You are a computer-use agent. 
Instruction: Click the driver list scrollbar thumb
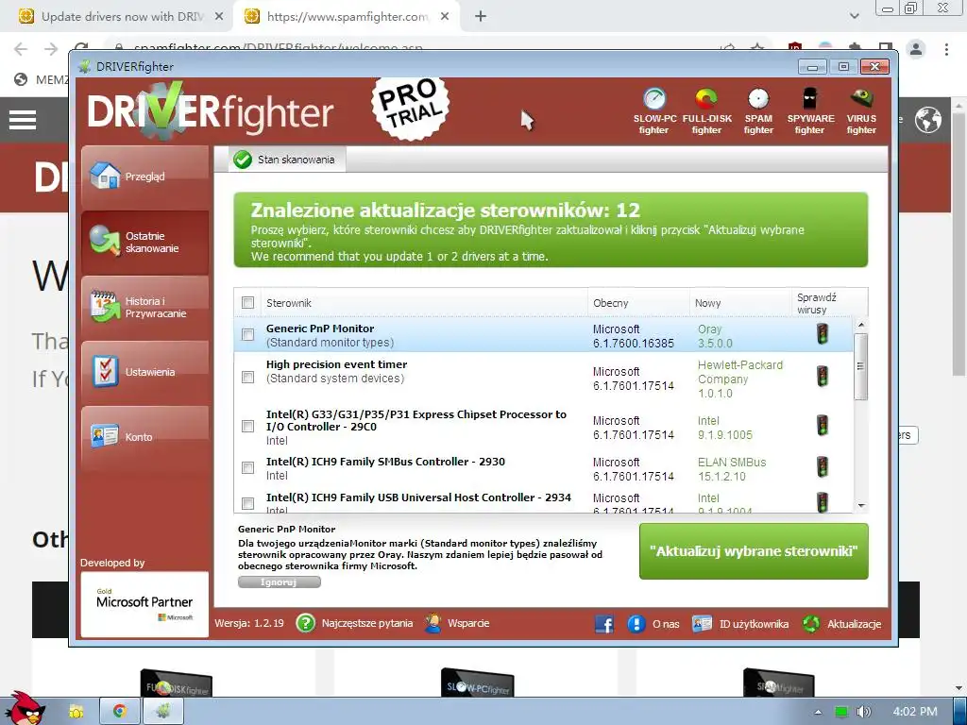coord(861,366)
